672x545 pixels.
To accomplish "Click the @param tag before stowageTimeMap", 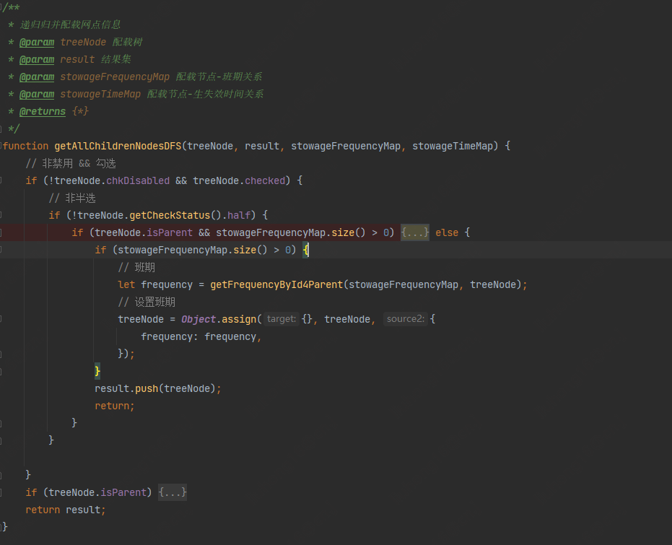I will click(37, 95).
